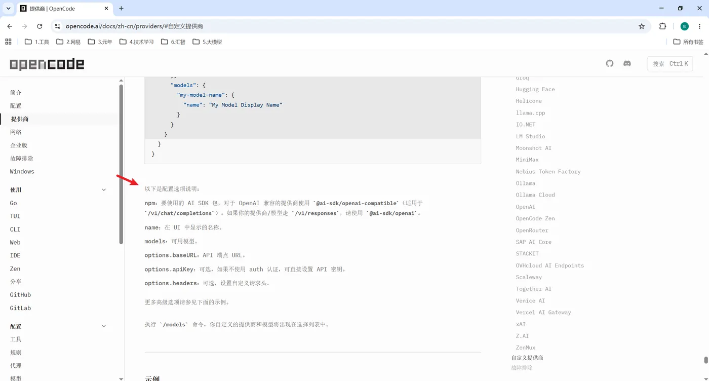Screen dimensions: 709x381
Task: View site information icon in address bar
Action: [57, 26]
